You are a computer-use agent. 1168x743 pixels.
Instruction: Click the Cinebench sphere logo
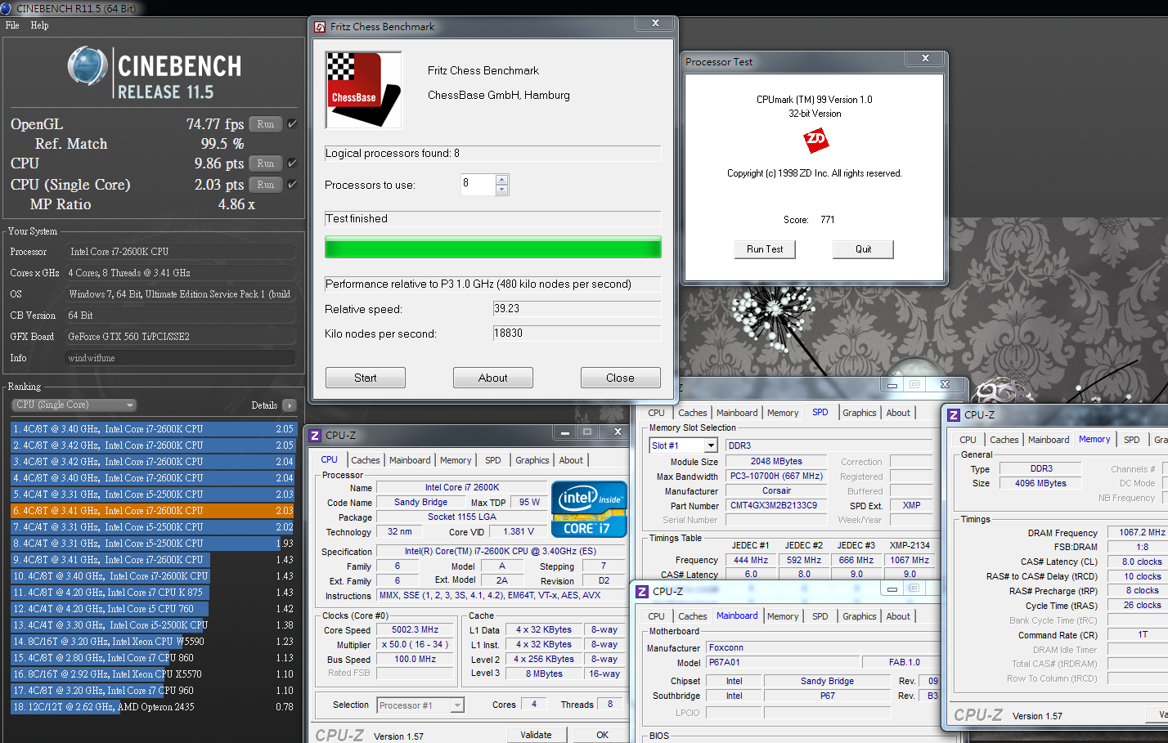tap(88, 67)
